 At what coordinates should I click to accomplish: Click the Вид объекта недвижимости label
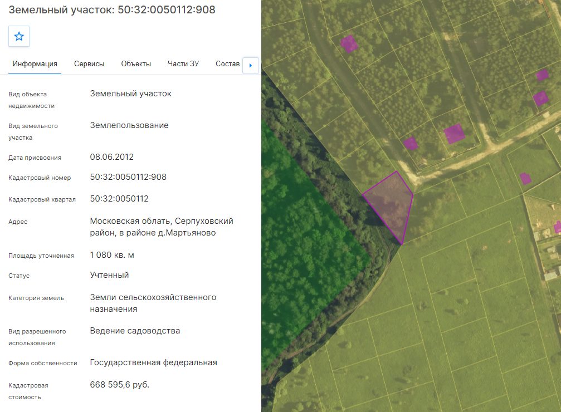32,100
